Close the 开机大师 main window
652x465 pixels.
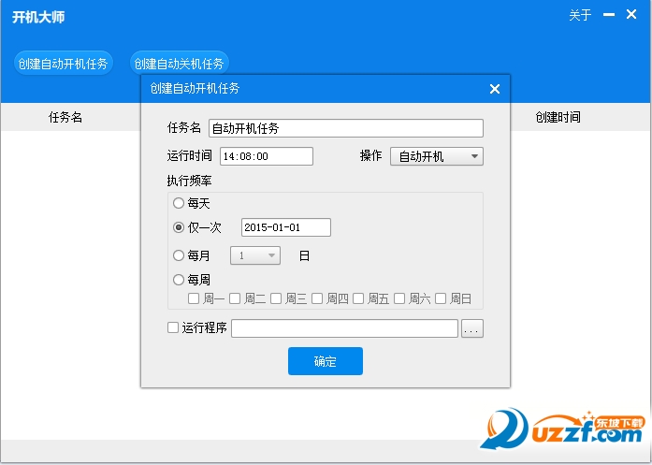pyautogui.click(x=631, y=15)
